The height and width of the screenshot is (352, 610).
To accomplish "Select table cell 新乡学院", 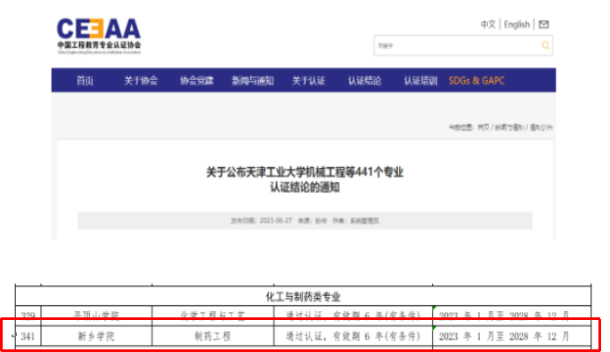I will (96, 336).
